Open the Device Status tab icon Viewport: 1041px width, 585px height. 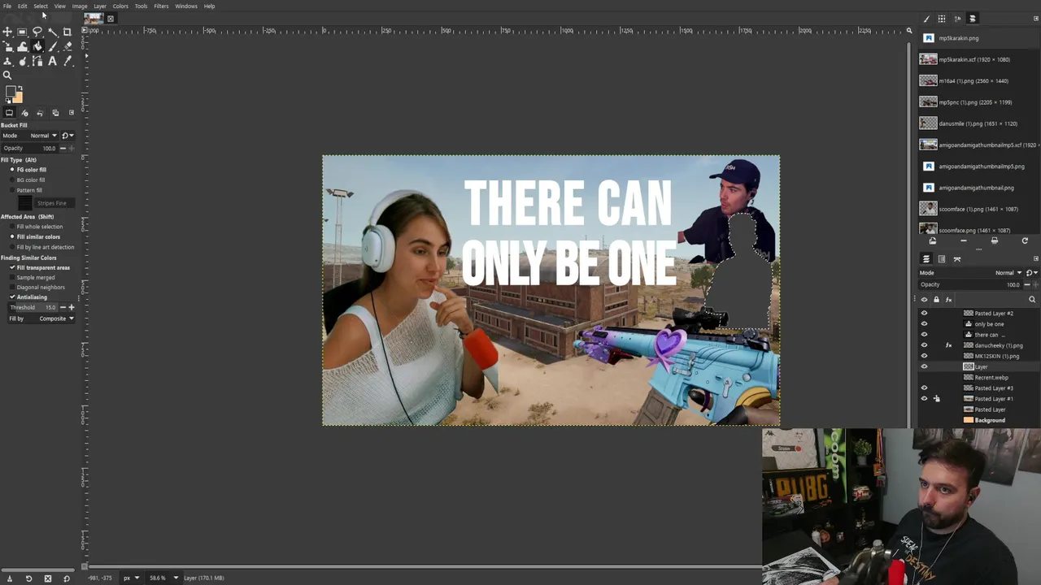tap(24, 113)
